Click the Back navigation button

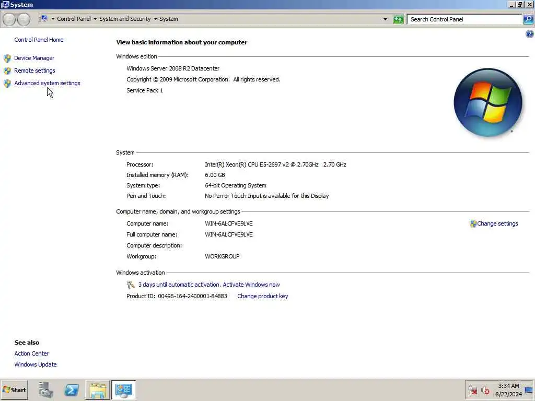9,19
